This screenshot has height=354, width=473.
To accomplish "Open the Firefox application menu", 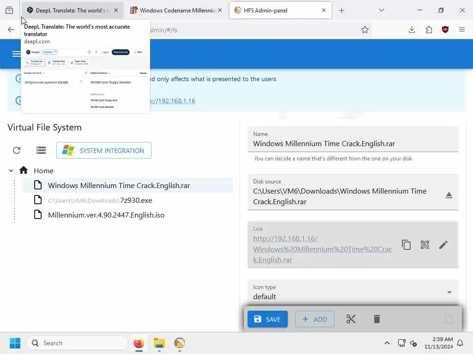I will pyautogui.click(x=462, y=29).
